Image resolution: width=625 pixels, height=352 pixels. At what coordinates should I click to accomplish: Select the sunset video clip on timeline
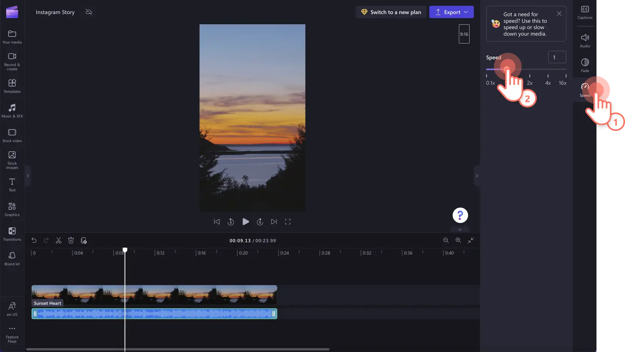154,295
